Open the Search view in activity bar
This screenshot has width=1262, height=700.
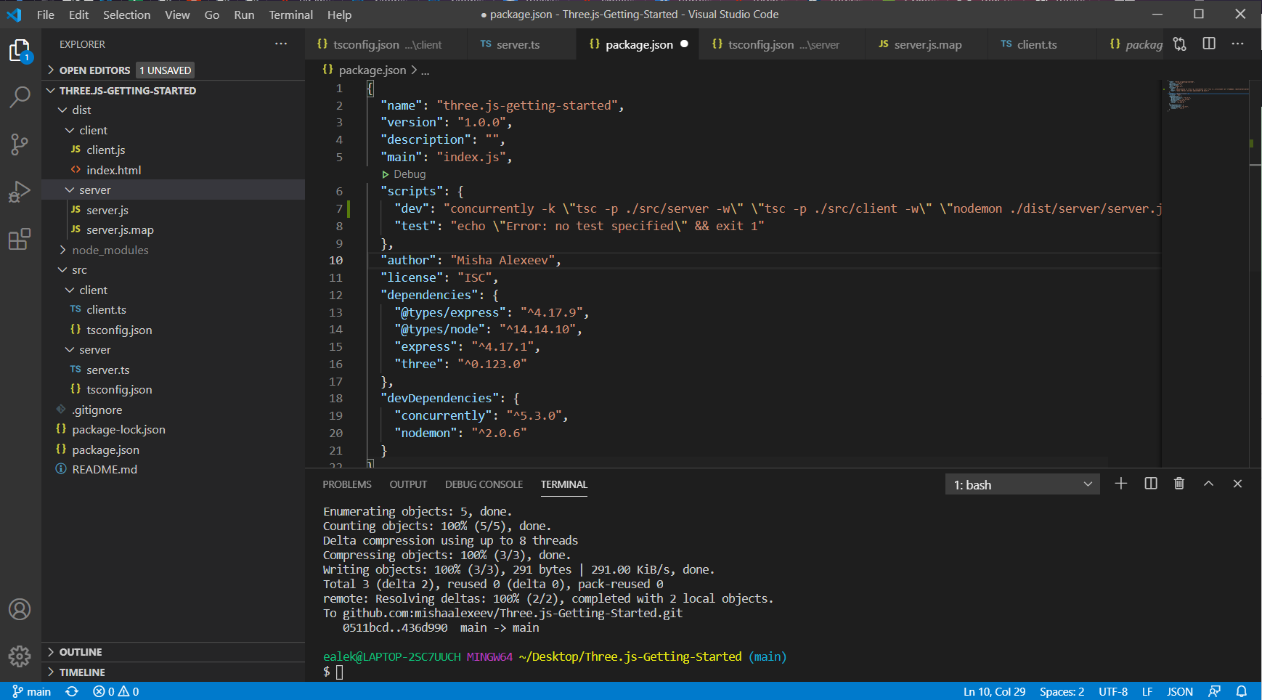point(20,97)
